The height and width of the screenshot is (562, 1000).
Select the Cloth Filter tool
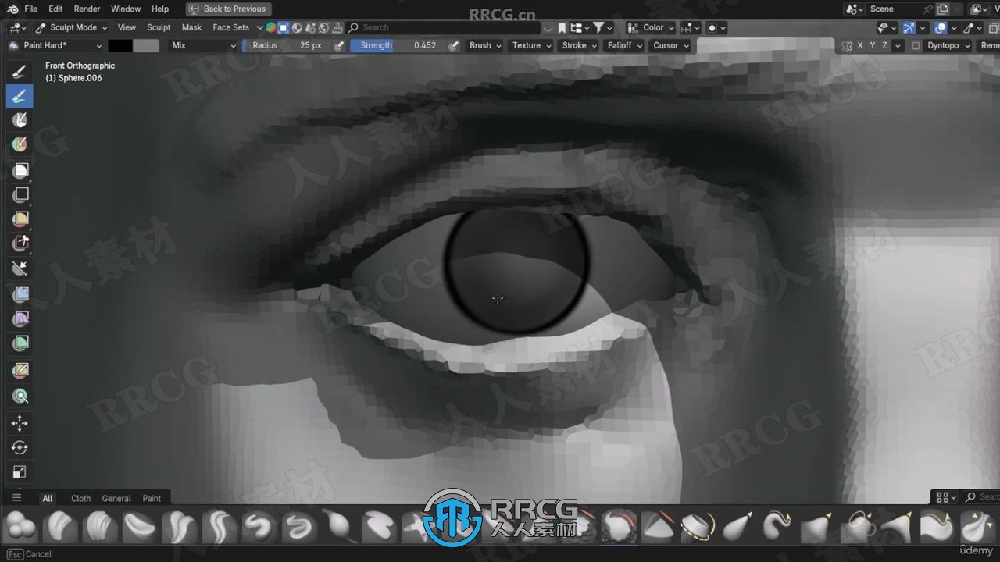coord(20,318)
